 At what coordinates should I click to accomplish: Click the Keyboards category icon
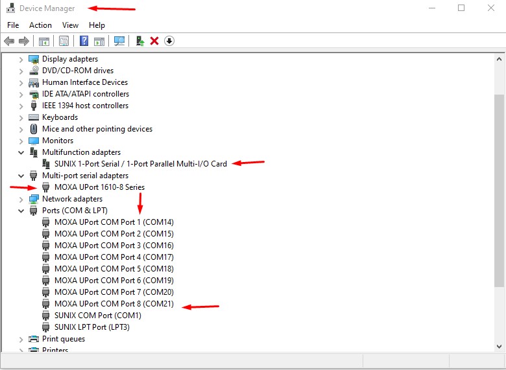[34, 117]
